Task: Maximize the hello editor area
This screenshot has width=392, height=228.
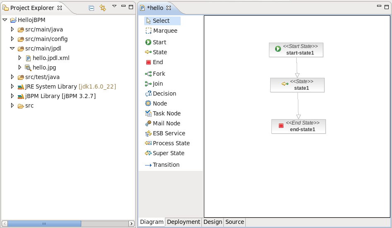Action: [387, 7]
